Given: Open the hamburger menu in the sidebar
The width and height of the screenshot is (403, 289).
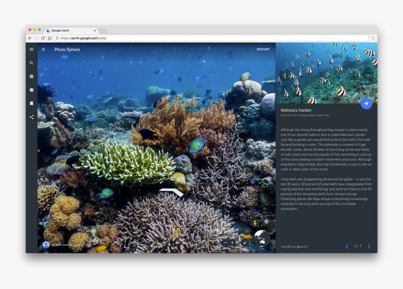Looking at the screenshot, I should pyautogui.click(x=31, y=50).
